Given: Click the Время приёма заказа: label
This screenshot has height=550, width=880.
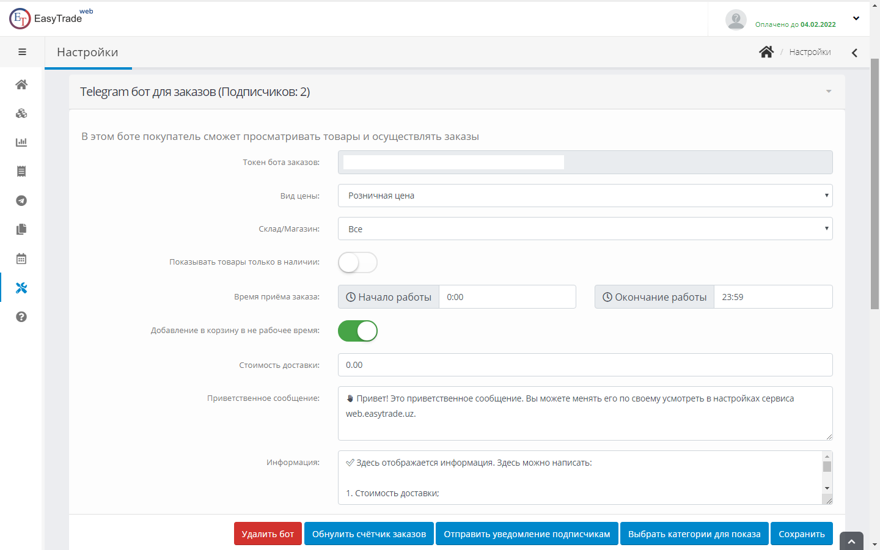Looking at the screenshot, I should (x=277, y=297).
